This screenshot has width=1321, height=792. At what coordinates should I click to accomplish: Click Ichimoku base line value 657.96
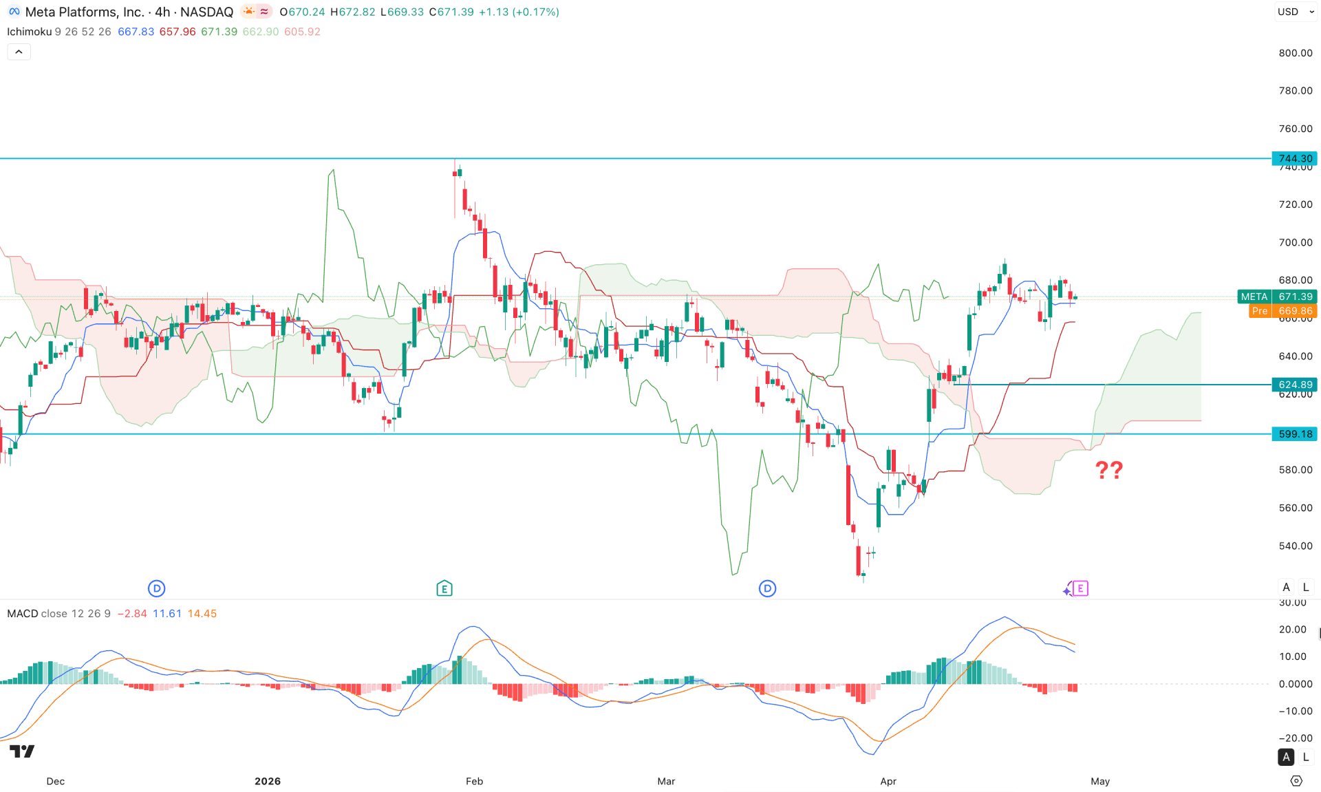178,32
